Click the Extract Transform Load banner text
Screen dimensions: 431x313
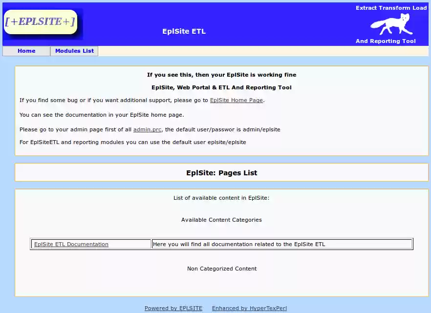coord(390,7)
